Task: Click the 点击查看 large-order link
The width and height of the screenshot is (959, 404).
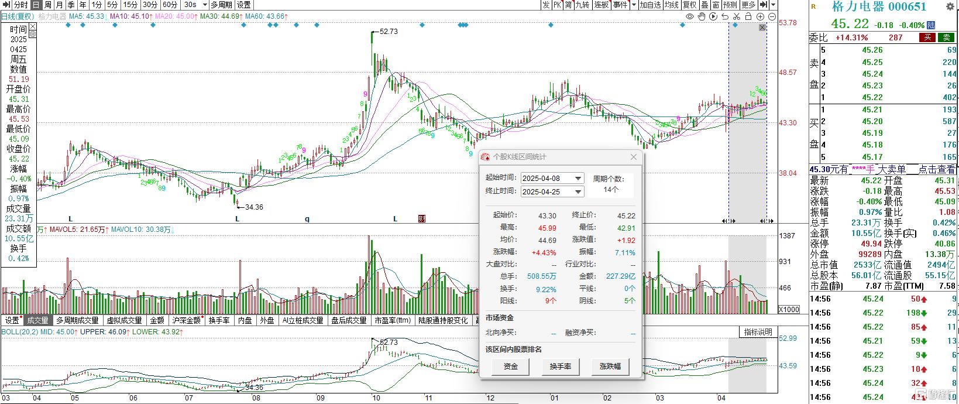Action: pyautogui.click(x=936, y=169)
